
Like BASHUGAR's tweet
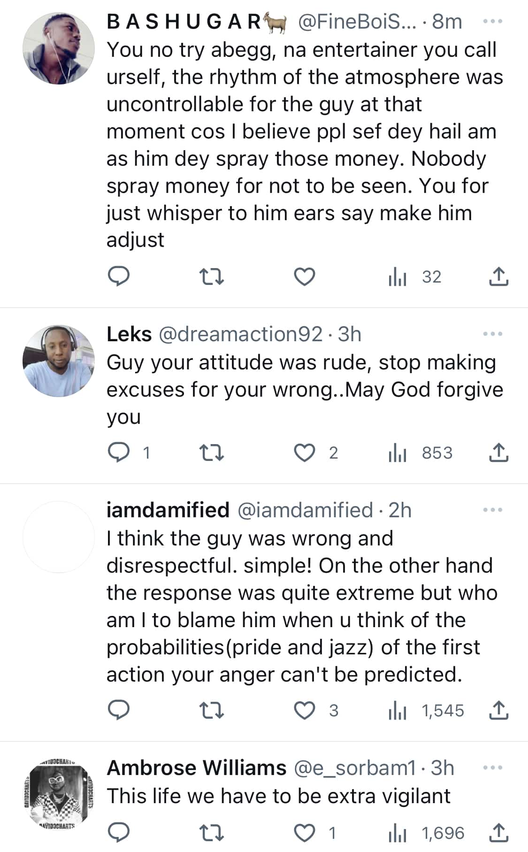tap(304, 276)
